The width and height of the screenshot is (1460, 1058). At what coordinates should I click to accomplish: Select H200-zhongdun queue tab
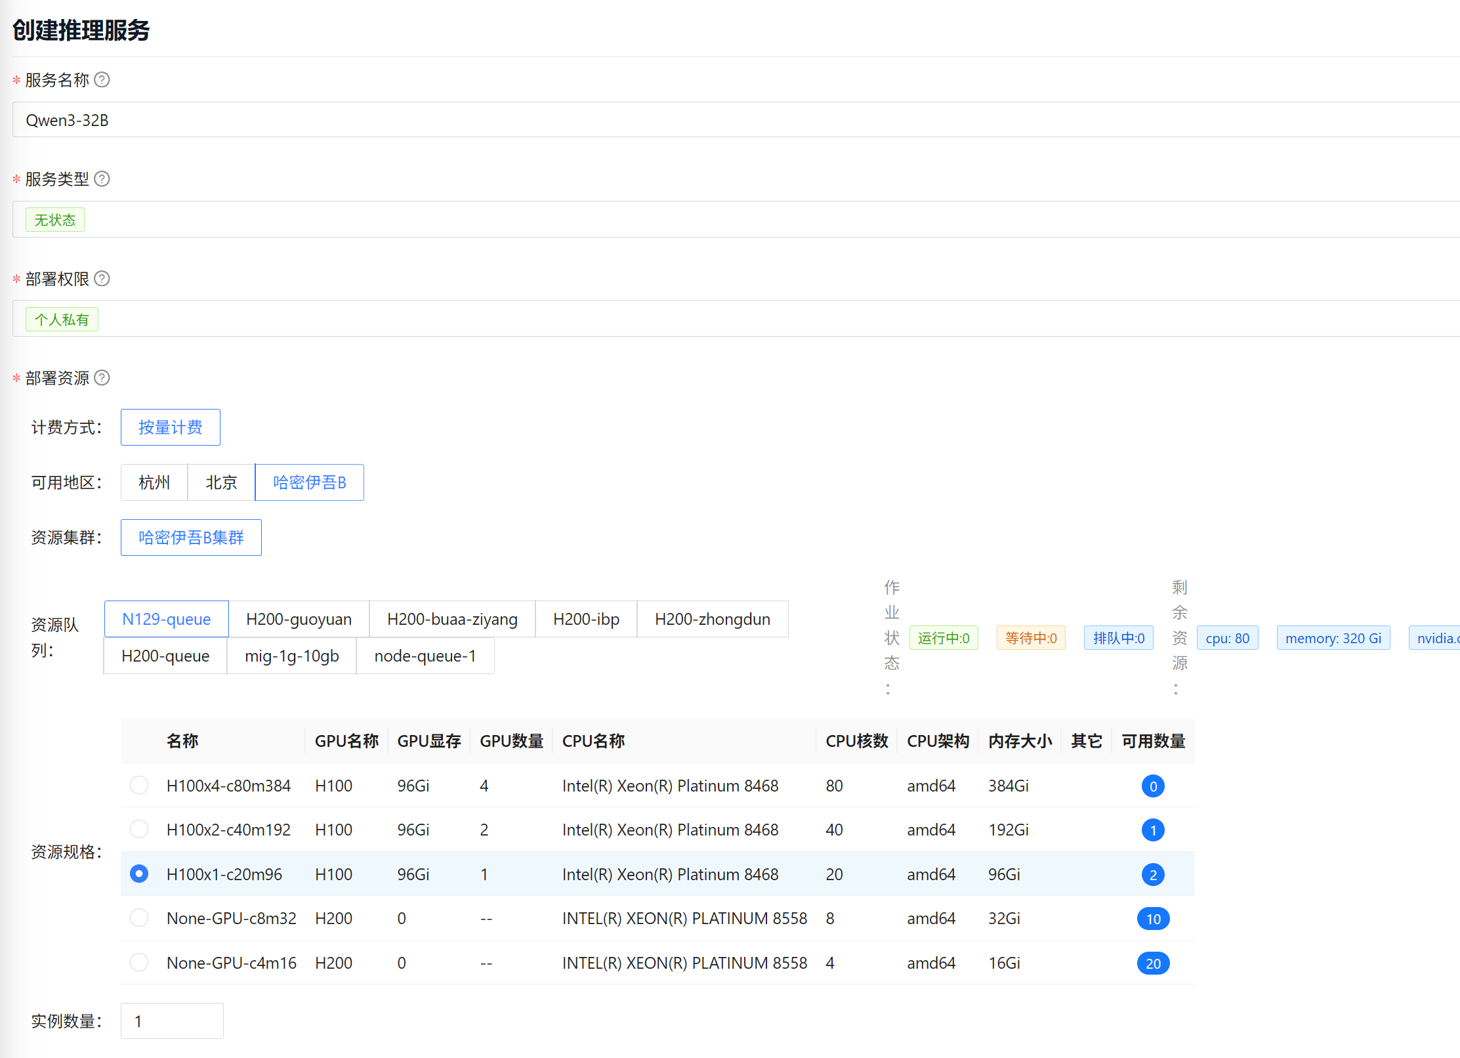[x=712, y=619]
